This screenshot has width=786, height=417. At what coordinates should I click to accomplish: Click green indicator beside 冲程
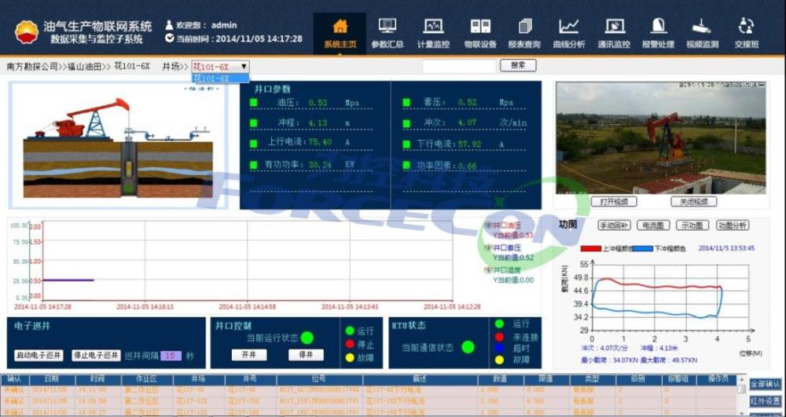tap(254, 123)
